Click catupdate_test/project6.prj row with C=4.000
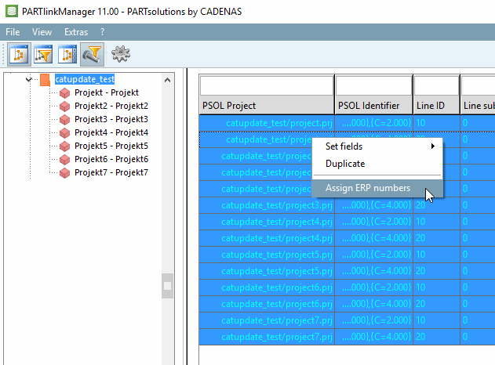This screenshot has width=495, height=365. coord(347,304)
